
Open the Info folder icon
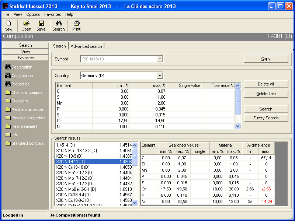pos(8,135)
